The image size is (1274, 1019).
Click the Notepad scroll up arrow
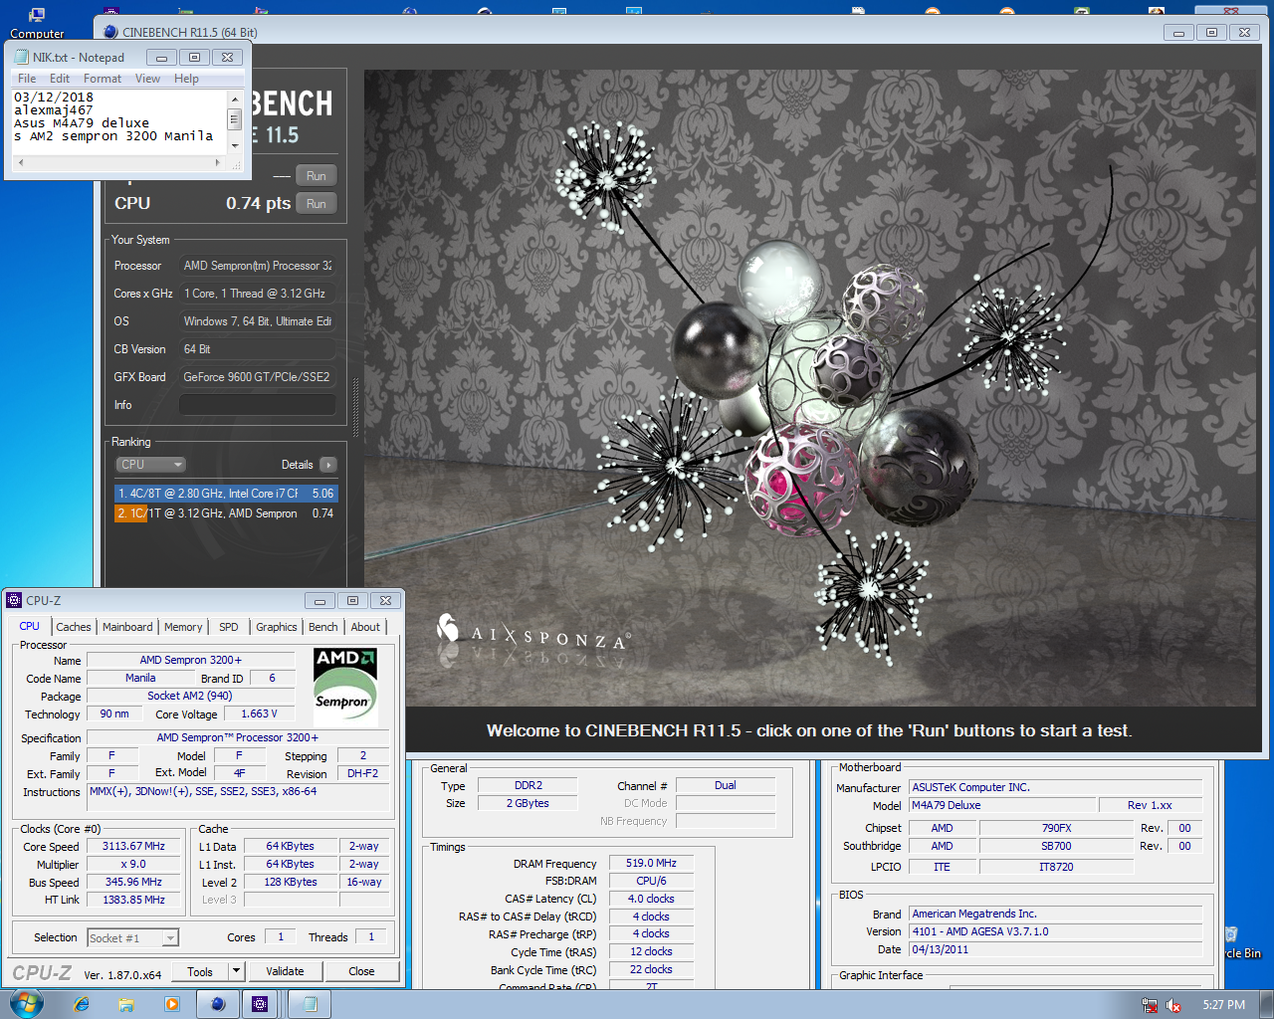tap(235, 99)
